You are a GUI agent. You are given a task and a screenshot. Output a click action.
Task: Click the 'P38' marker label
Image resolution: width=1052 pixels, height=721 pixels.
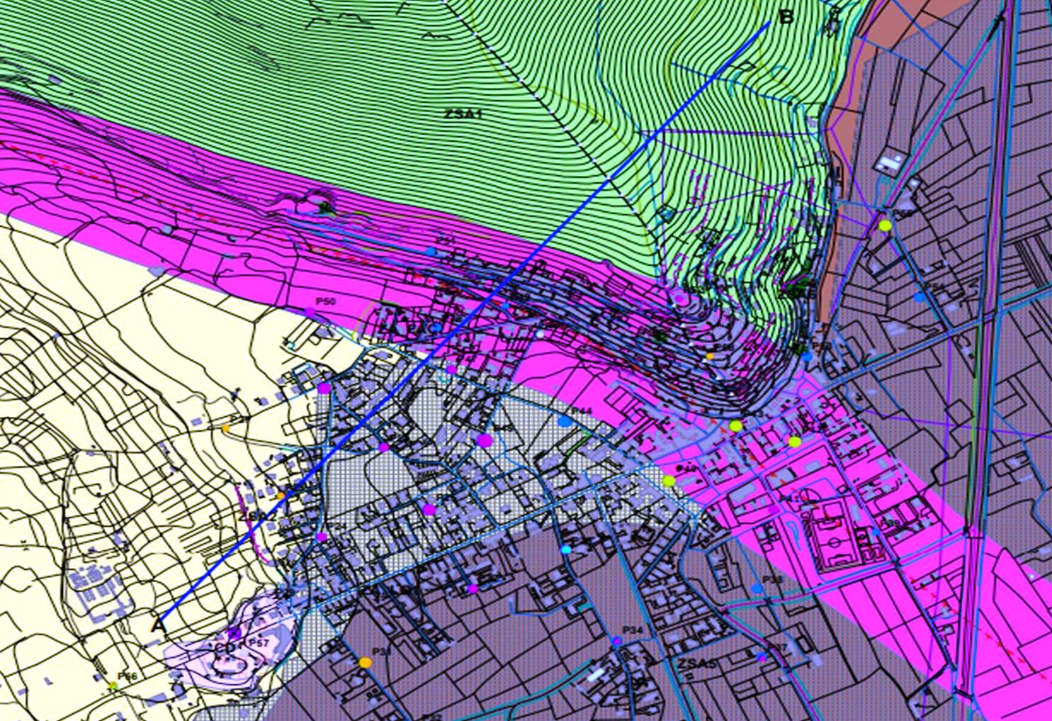coord(774,579)
